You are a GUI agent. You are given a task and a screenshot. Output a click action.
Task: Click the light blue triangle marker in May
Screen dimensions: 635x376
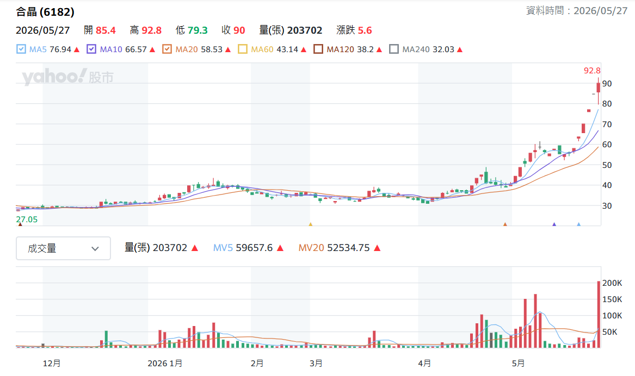click(x=579, y=224)
